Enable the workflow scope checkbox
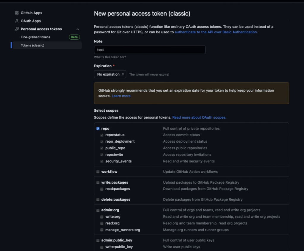The height and width of the screenshot is (251, 304). [98, 172]
